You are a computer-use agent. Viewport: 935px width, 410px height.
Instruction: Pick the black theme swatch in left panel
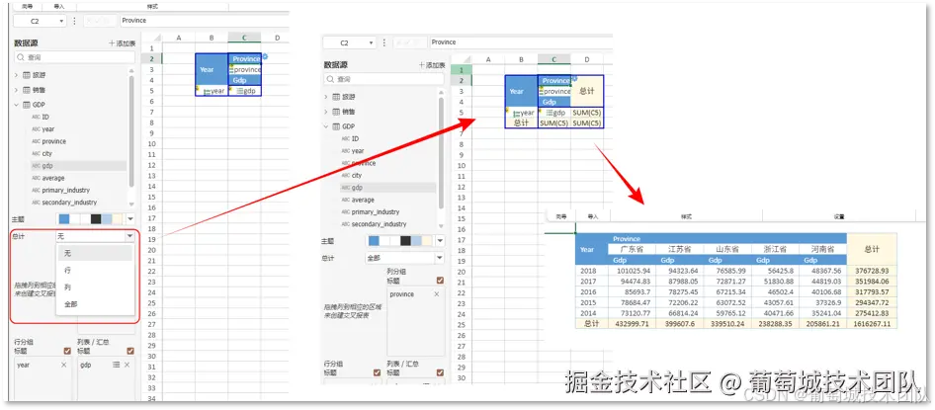(96, 218)
